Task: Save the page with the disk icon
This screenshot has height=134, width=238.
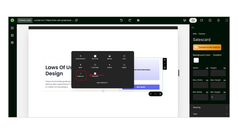Action: click(x=138, y=20)
